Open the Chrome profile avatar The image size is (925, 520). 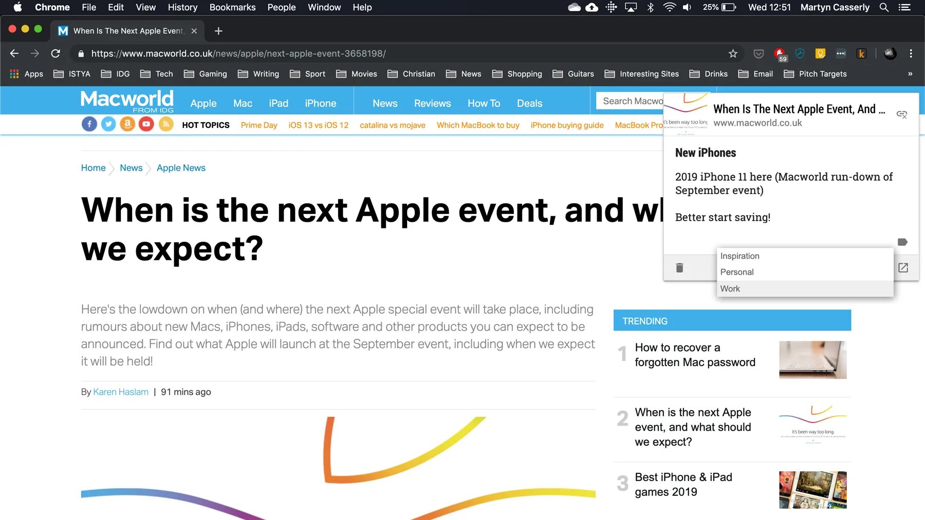890,53
